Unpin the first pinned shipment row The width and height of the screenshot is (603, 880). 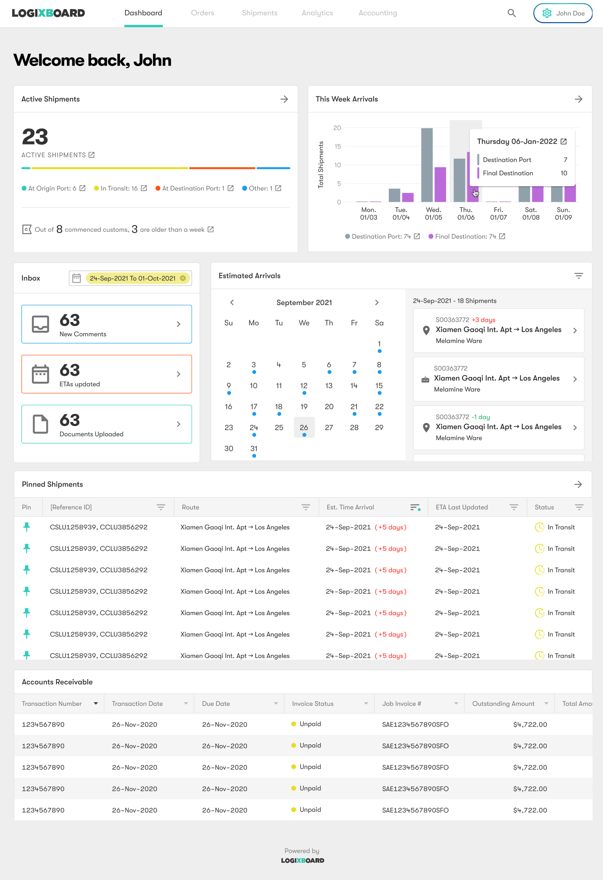[x=26, y=527]
